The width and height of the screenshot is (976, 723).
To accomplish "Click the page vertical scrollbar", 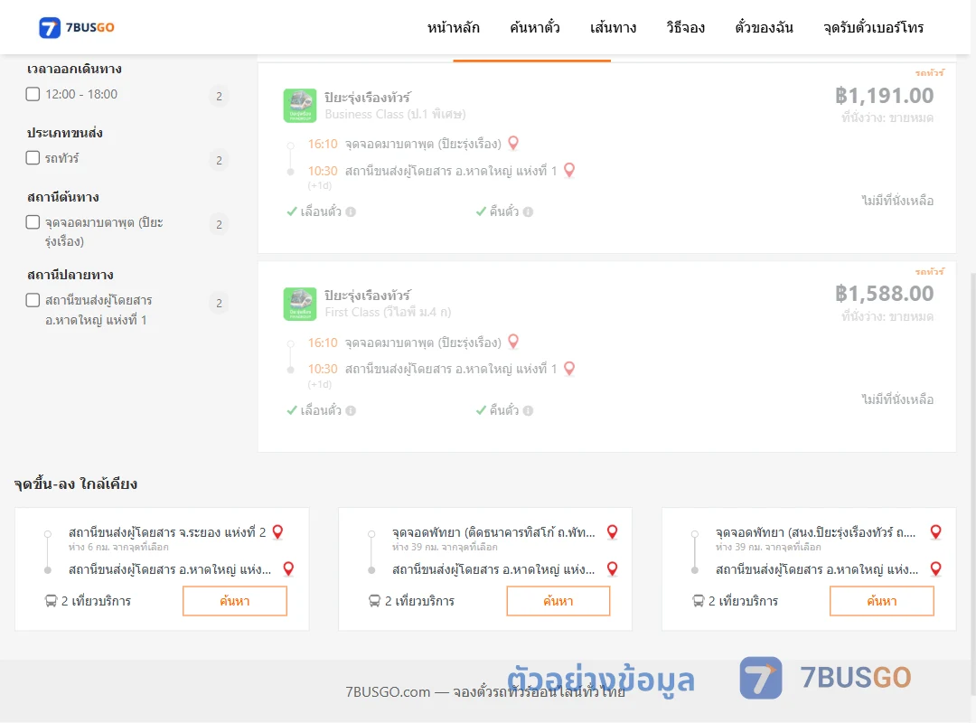I will point(973,485).
